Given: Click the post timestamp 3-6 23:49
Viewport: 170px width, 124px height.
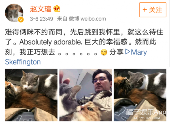Looking at the screenshot, I should coord(41,19).
